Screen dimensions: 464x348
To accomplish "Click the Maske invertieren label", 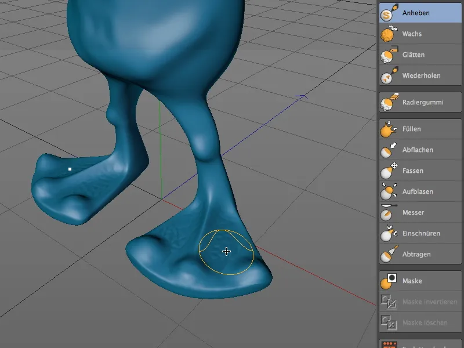I will click(x=430, y=302).
